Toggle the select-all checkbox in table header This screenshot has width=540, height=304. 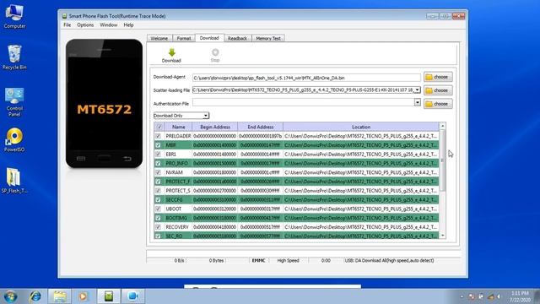click(159, 127)
